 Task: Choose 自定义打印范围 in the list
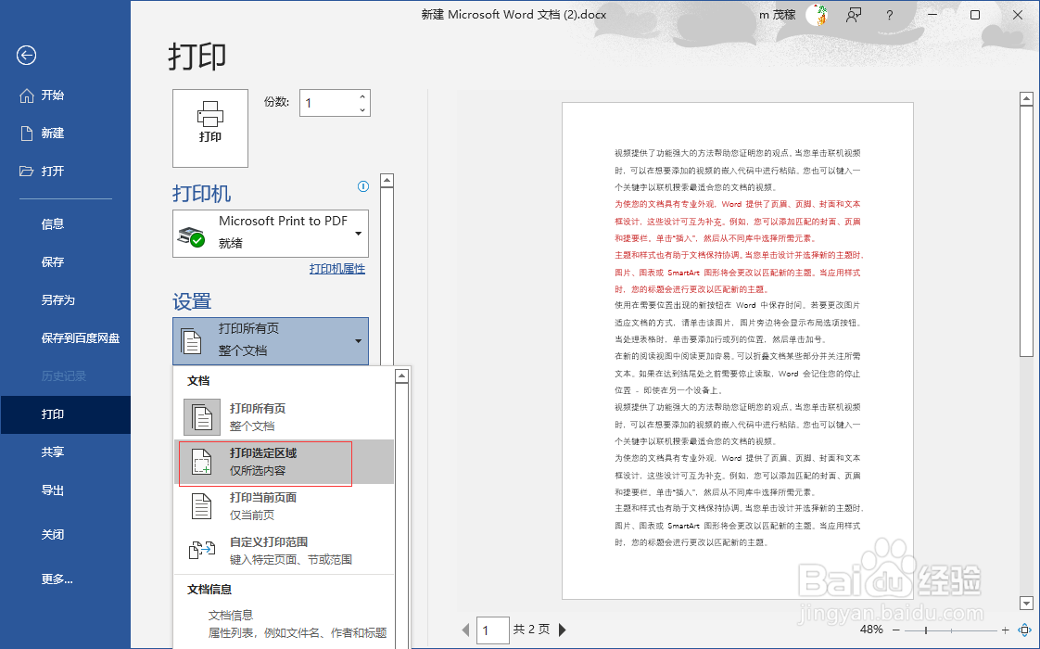(285, 551)
